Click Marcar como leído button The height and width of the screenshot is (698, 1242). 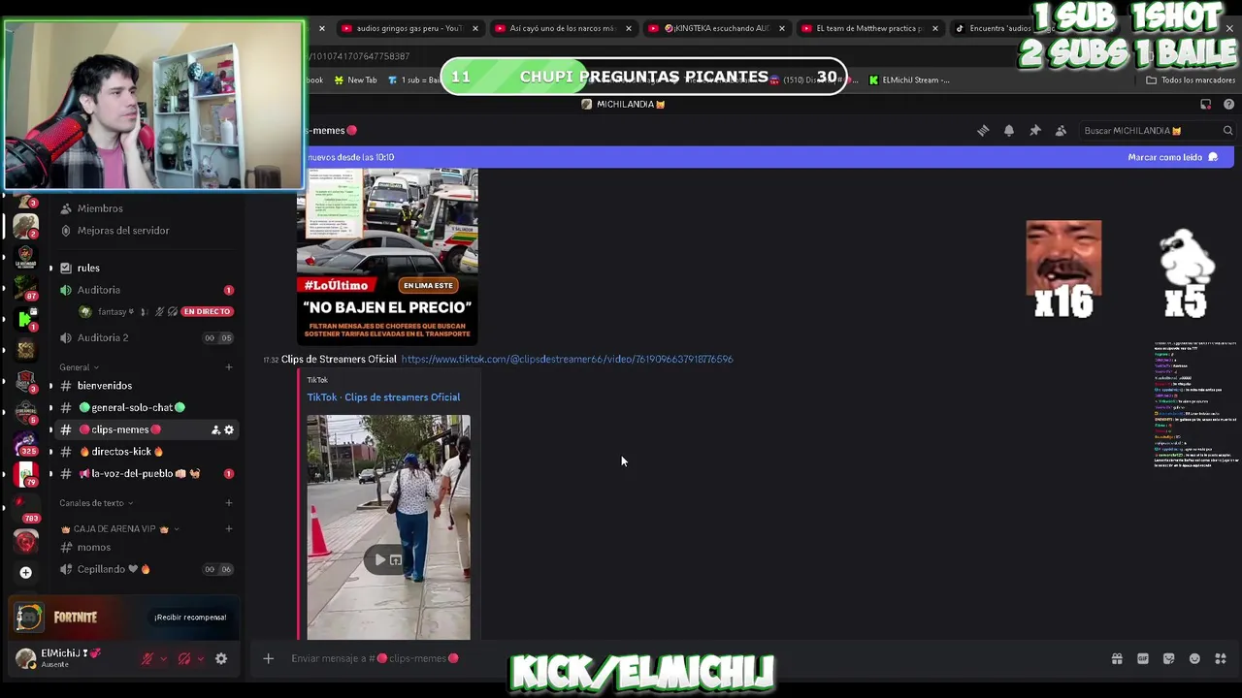1172,157
